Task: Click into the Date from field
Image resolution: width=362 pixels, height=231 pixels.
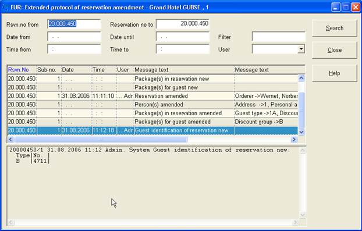Action: point(74,37)
